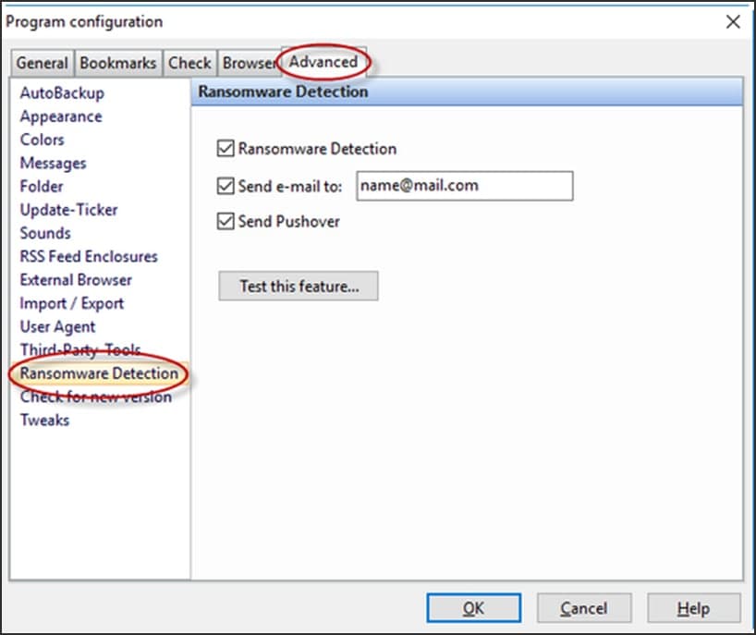Image resolution: width=756 pixels, height=635 pixels.
Task: Click the Test this feature button
Action: (299, 286)
